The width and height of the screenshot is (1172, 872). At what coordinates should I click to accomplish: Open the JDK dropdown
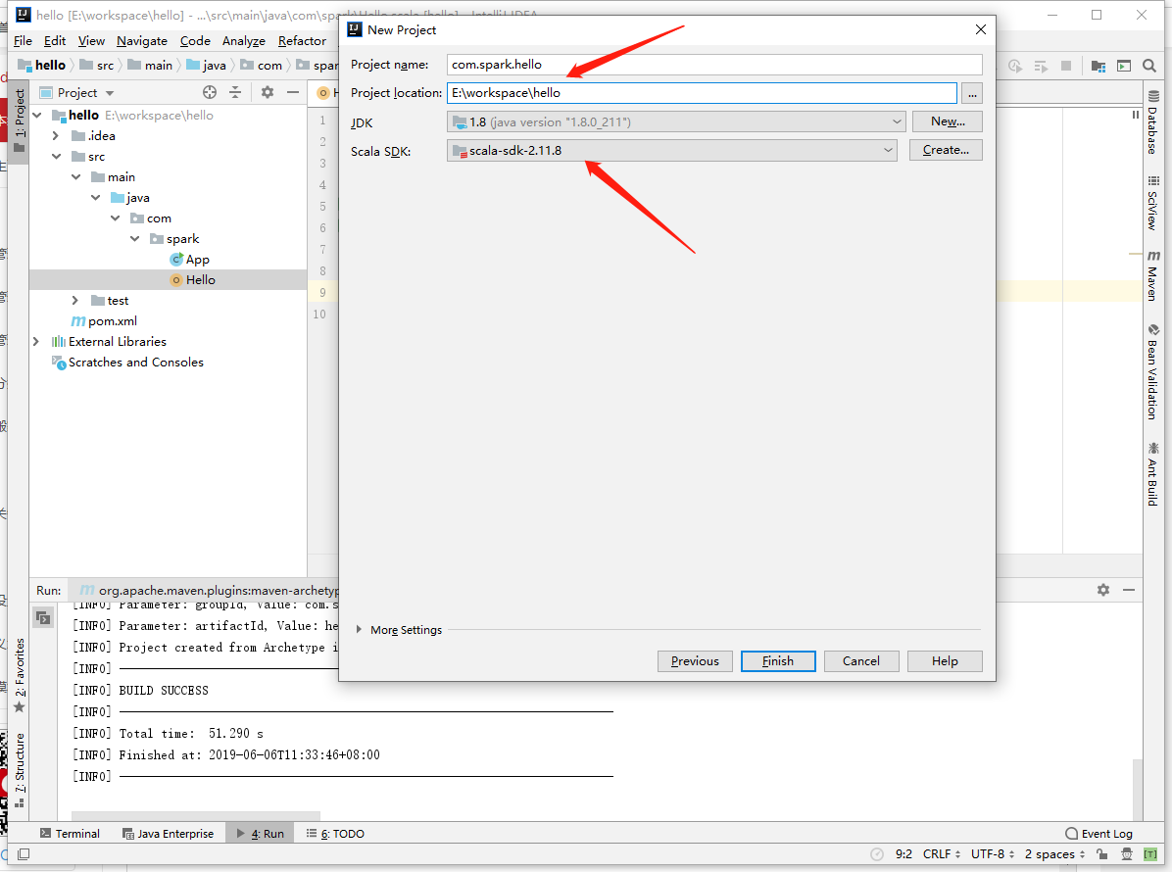pos(676,121)
